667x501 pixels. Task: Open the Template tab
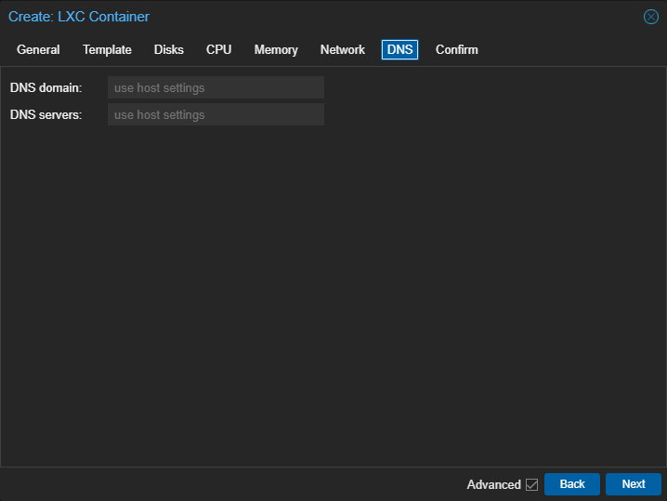tap(107, 50)
